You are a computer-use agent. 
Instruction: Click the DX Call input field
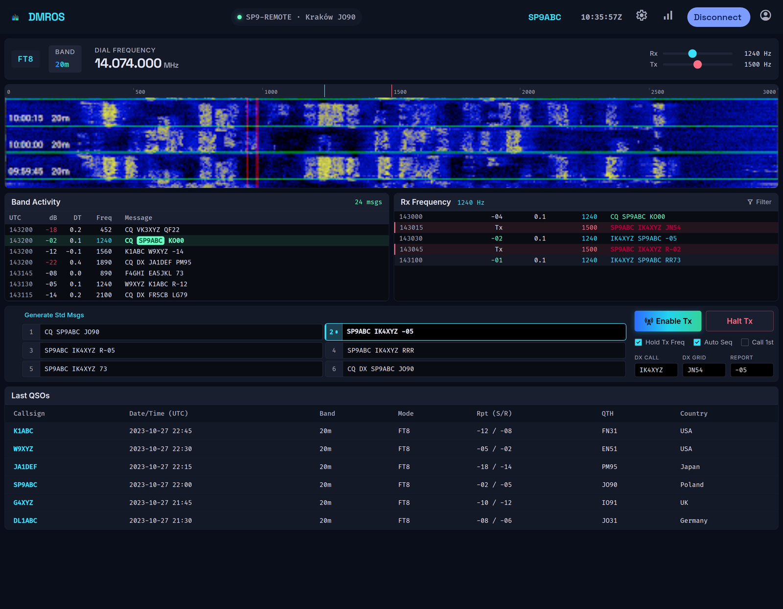tap(656, 370)
